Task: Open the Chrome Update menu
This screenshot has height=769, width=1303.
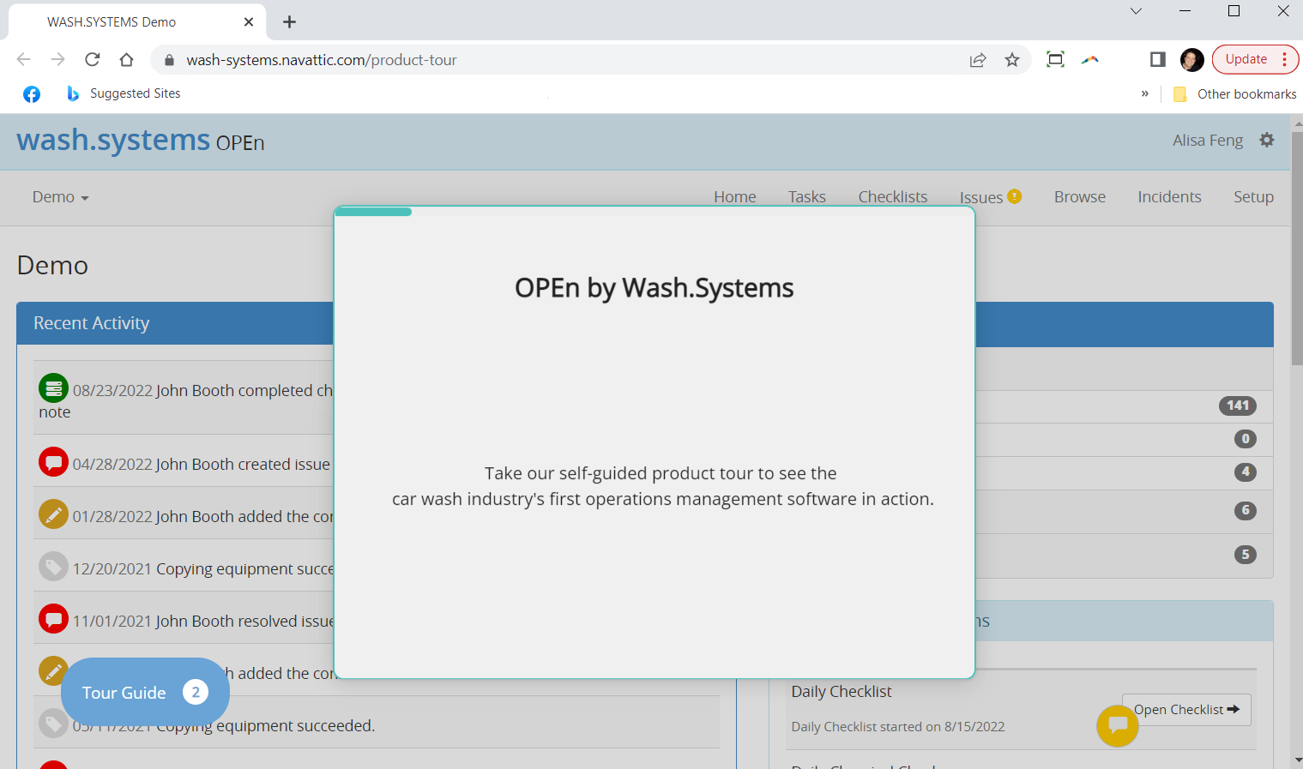Action: pos(1255,59)
